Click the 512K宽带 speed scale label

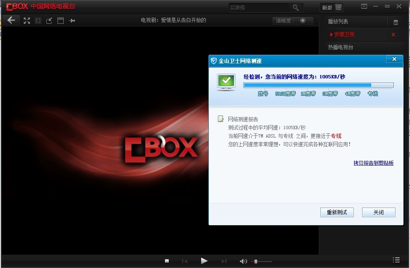285,94
